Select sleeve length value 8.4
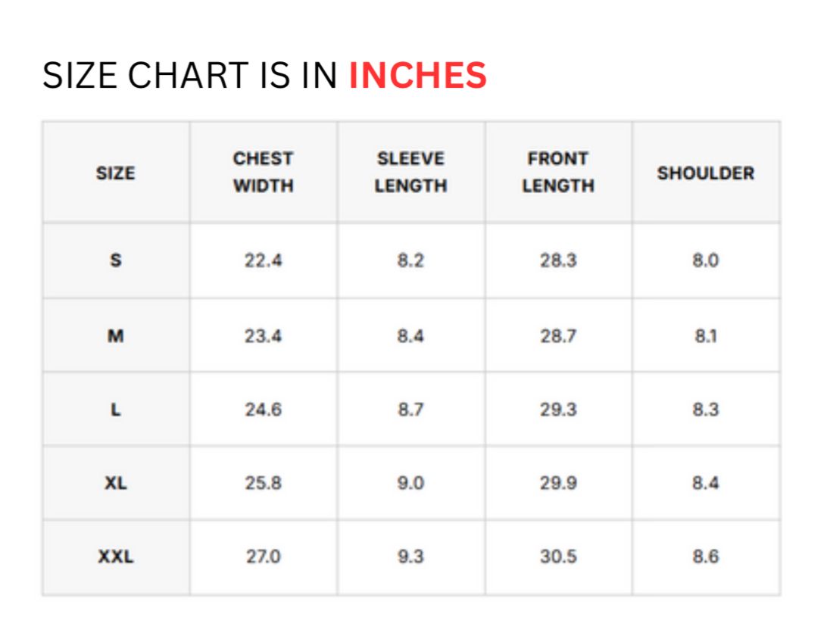830x639 pixels. tap(410, 335)
